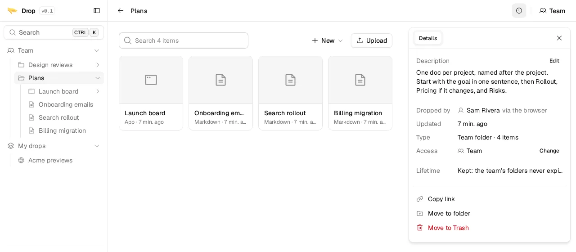The width and height of the screenshot is (576, 252).
Task: Open the New dropdown menu
Action: (328, 40)
